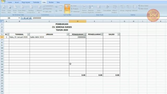This screenshot has height=94, width=167.
Task: Click the Refresh All button
Action: (x=39, y=9)
